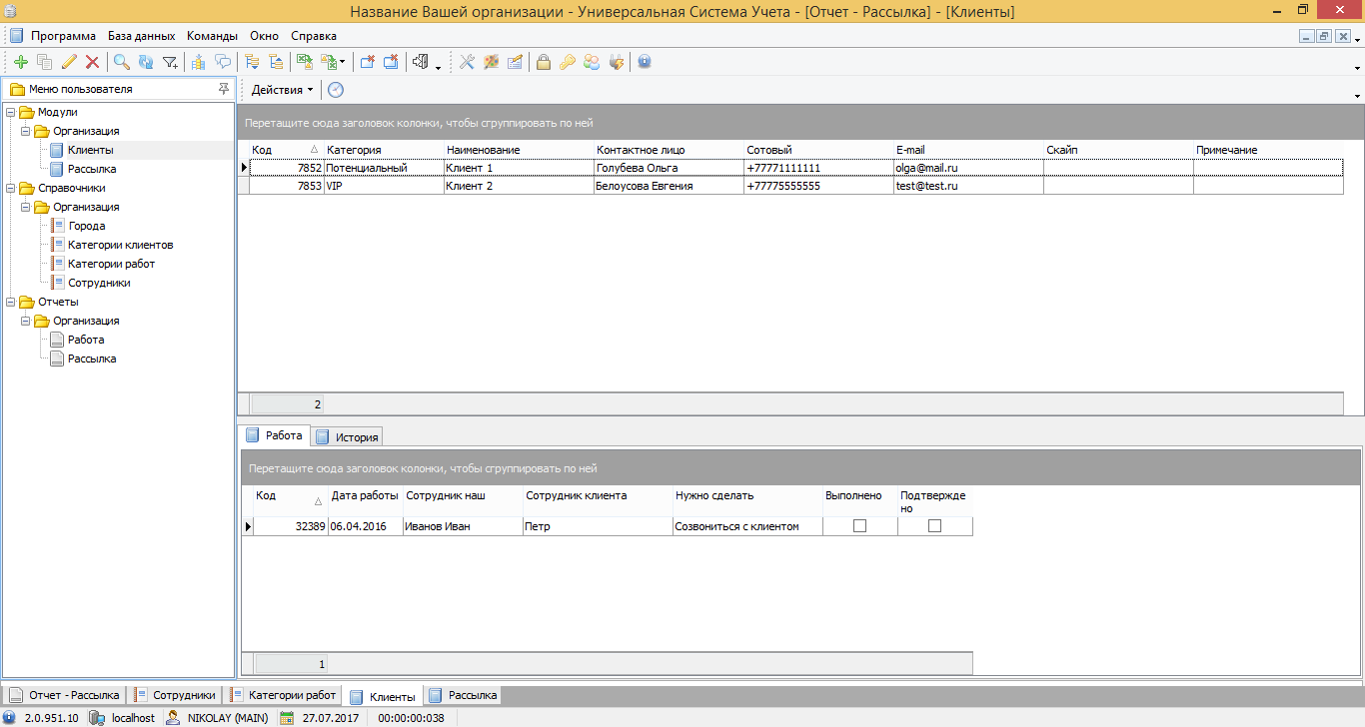The image size is (1365, 727).
Task: Click the Дата работы column header
Action: pyautogui.click(x=365, y=501)
